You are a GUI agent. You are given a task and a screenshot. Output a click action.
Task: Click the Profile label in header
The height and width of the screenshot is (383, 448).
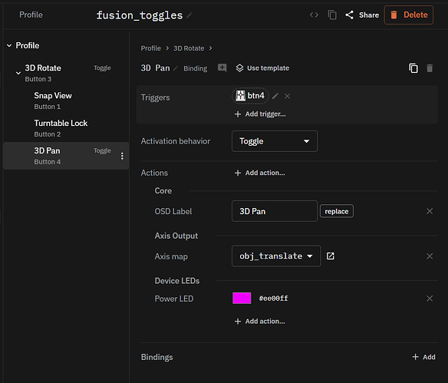31,15
